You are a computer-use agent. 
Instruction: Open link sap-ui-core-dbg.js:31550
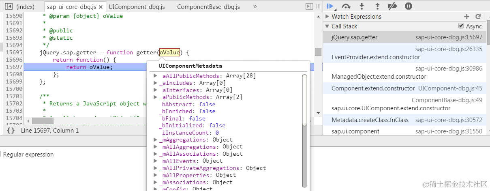click(449, 131)
